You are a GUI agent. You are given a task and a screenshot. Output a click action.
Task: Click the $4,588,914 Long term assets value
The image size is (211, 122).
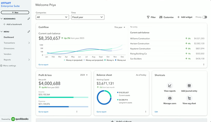coord(123,100)
